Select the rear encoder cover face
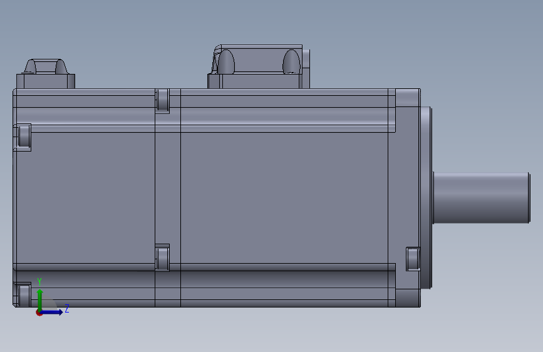 point(86,198)
